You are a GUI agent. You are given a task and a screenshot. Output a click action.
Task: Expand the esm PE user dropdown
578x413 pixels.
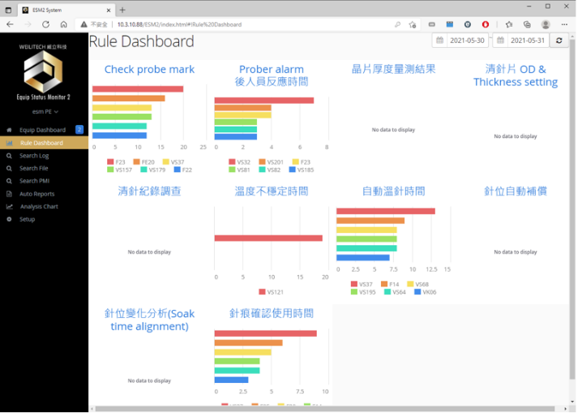(x=45, y=111)
